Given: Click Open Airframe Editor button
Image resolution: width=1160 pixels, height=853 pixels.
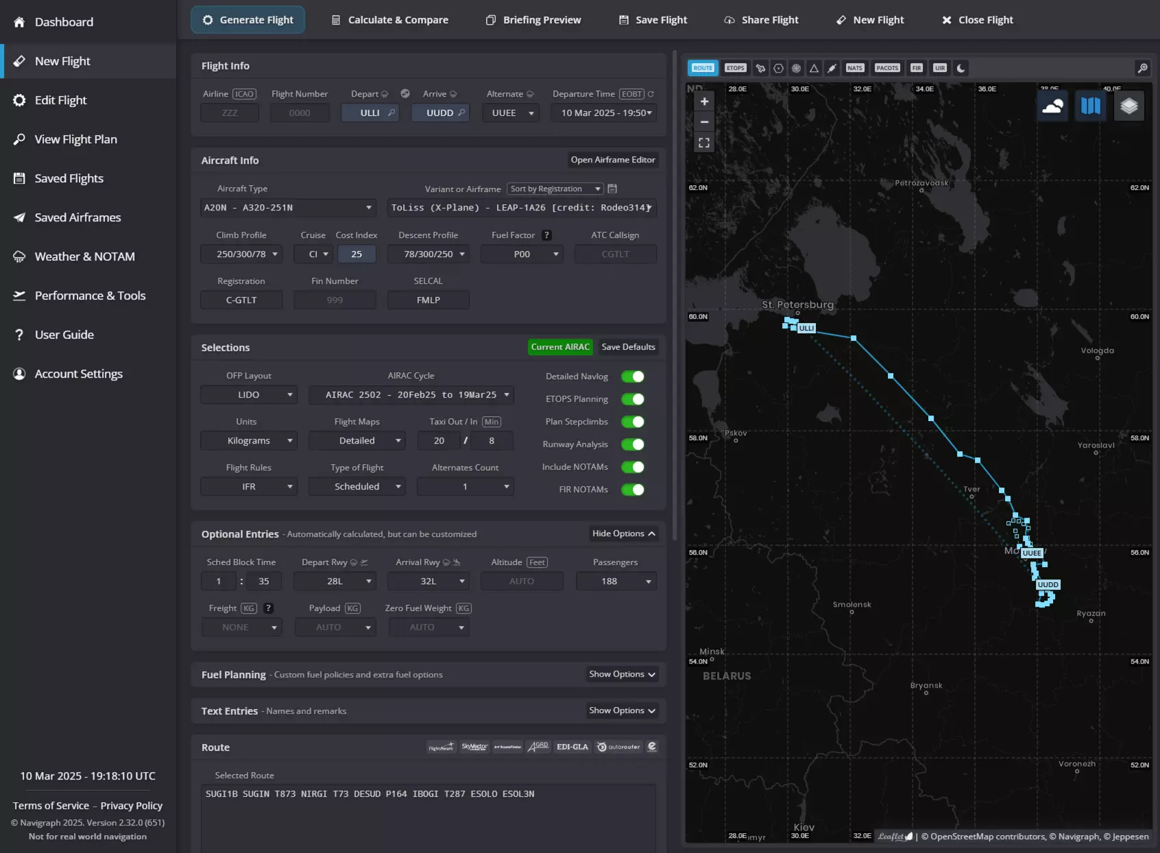Looking at the screenshot, I should click(x=613, y=160).
